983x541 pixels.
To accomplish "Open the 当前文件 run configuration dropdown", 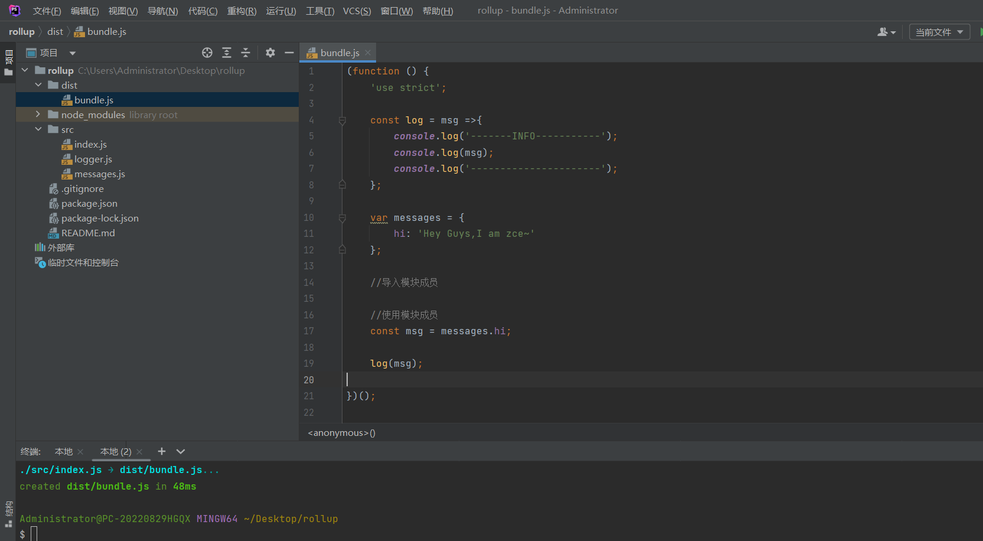I will click(939, 32).
